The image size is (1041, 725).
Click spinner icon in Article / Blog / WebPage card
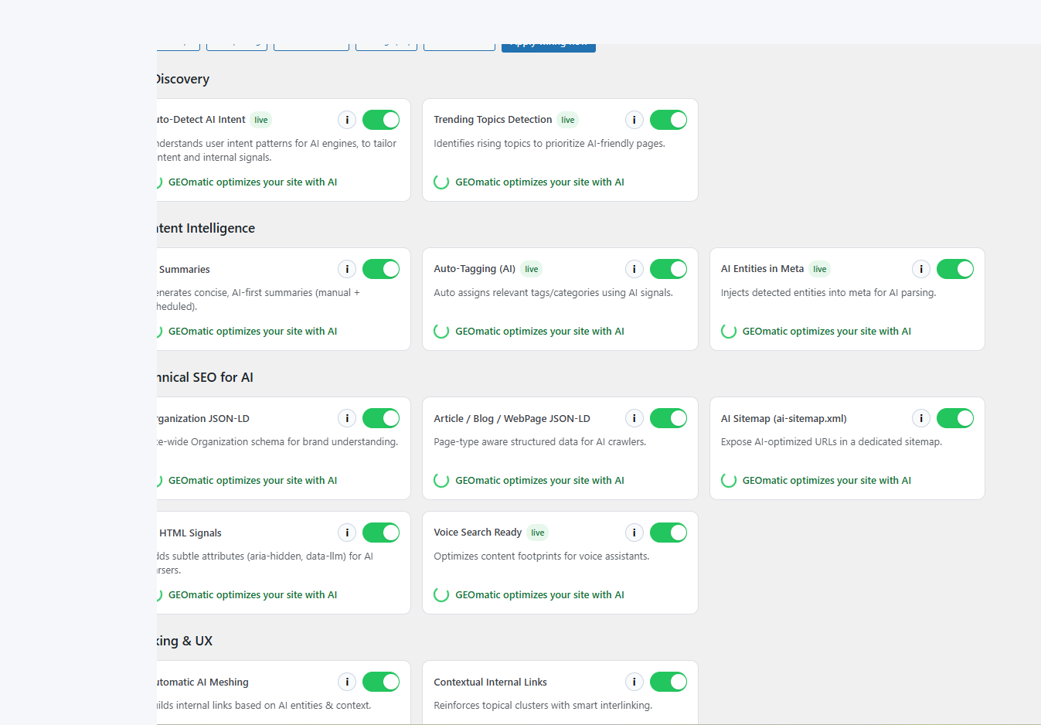pos(441,481)
